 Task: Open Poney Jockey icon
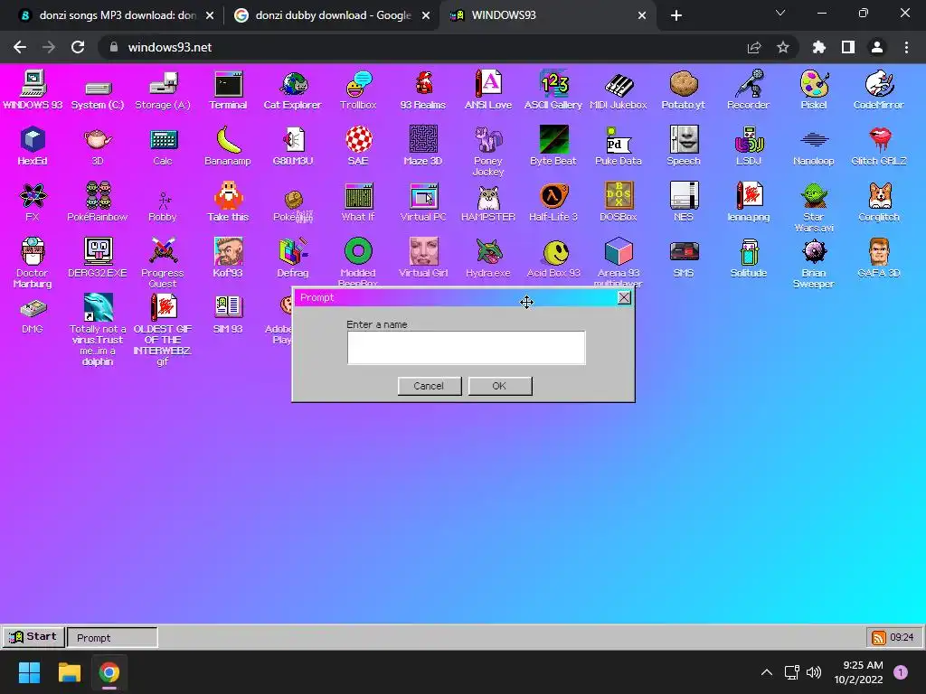tap(488, 152)
